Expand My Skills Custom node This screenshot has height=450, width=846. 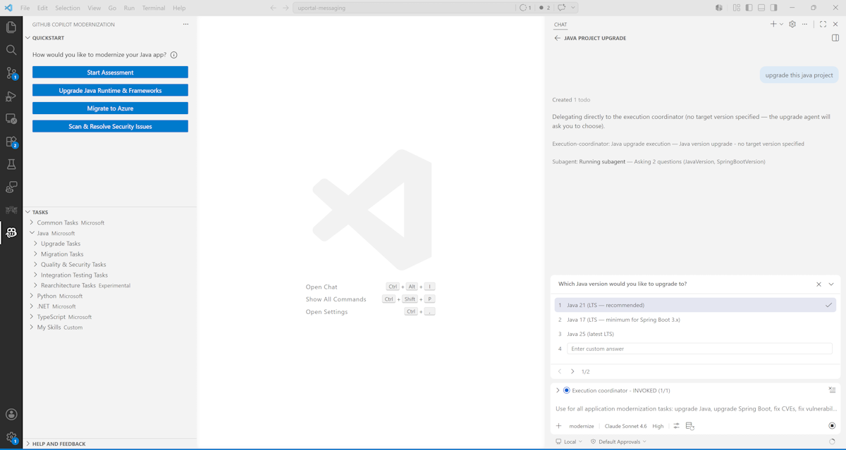click(32, 327)
